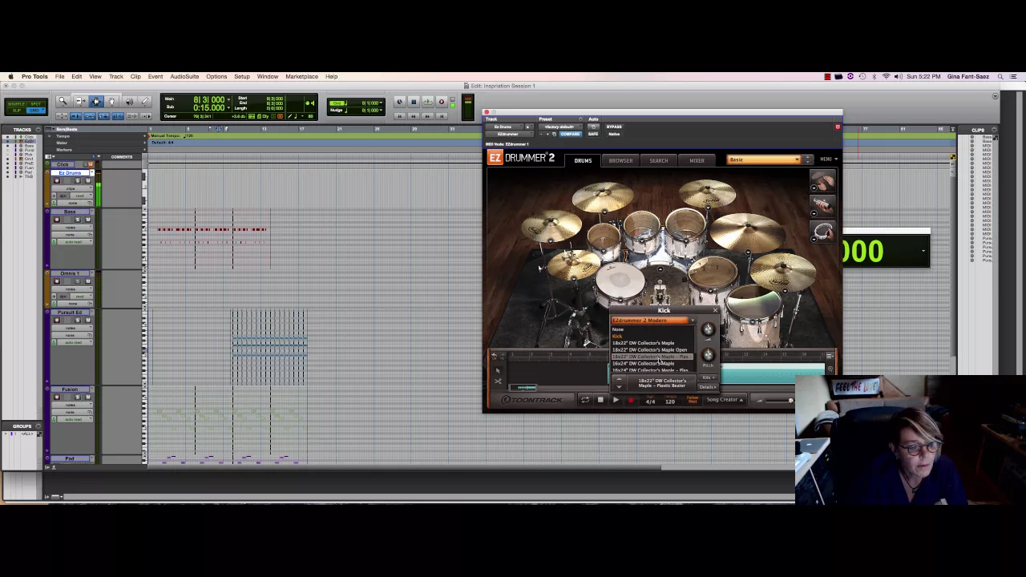Select the Pencil tool
The width and height of the screenshot is (1026, 577).
tap(145, 102)
